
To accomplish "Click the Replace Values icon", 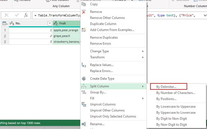I will [84, 65].
